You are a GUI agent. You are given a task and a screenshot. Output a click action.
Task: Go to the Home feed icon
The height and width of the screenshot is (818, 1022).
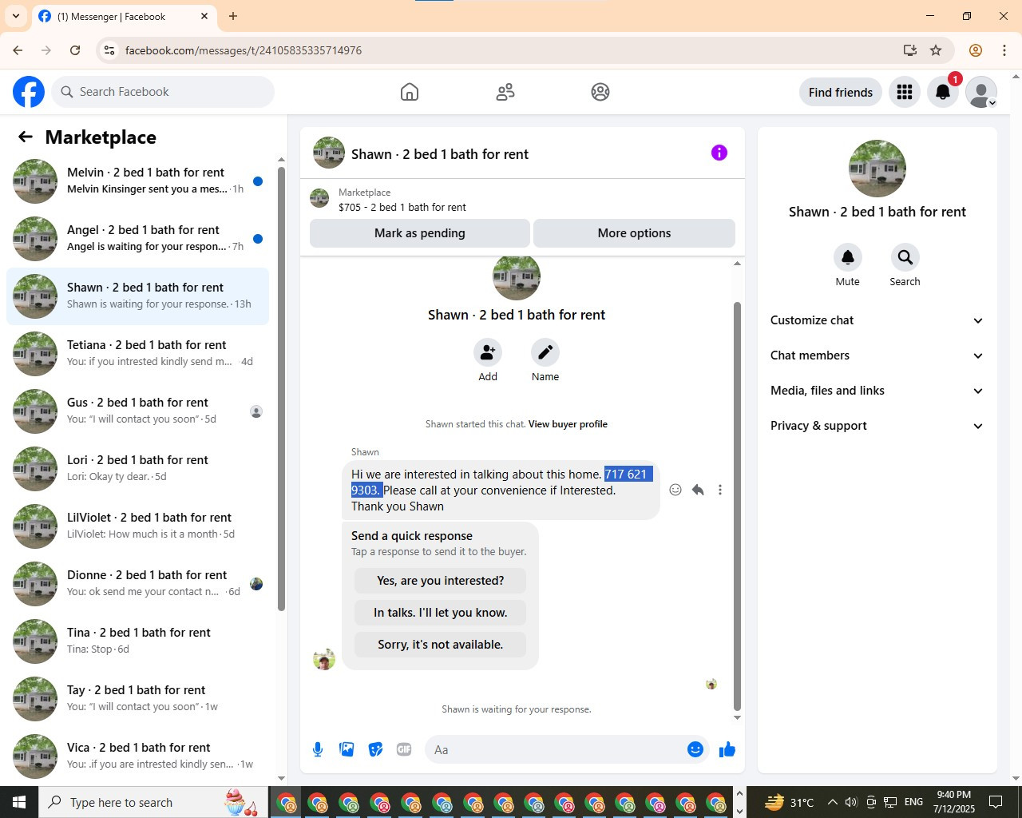pos(410,92)
